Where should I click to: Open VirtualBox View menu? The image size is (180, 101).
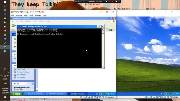tap(26, 15)
